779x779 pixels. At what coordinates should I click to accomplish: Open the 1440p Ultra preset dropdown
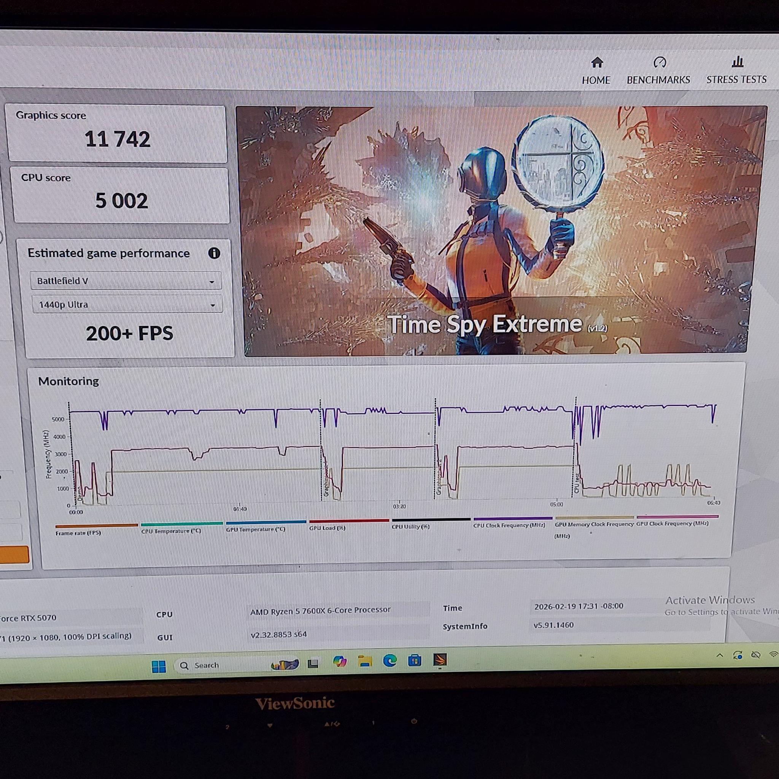pyautogui.click(x=127, y=304)
